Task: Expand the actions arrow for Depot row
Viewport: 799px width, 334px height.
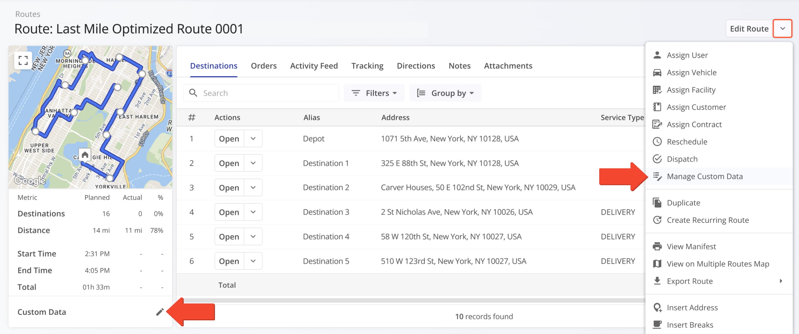Action: 253,139
